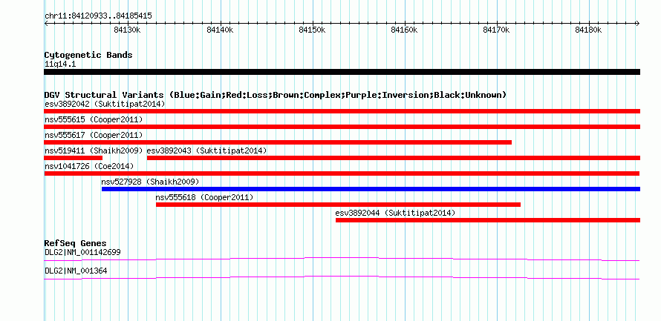Select the blue gain bar for nsv527928
Image resolution: width=661 pixels, height=321 pixels.
pyautogui.click(x=371, y=189)
